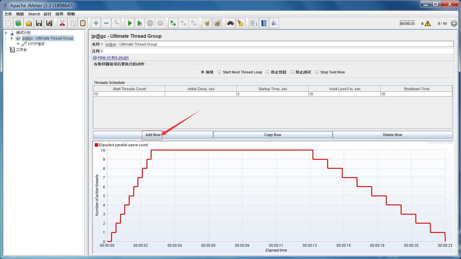Viewport: 461px width, 259px height.
Task: Clear all results with double broom icon
Action: pyautogui.click(x=217, y=23)
